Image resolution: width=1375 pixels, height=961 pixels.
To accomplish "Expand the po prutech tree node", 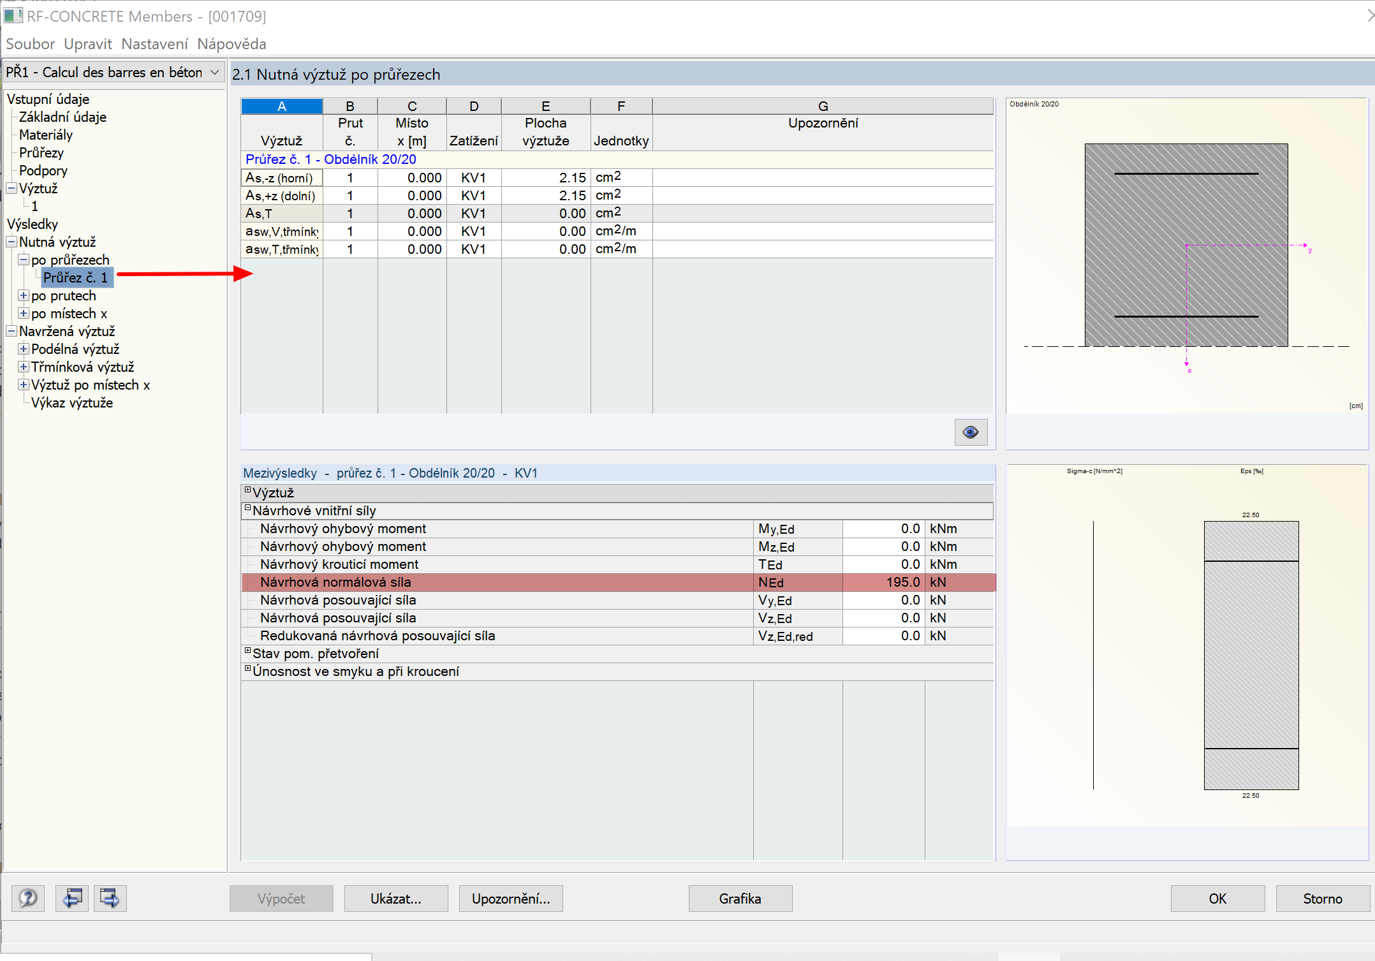I will pyautogui.click(x=24, y=295).
